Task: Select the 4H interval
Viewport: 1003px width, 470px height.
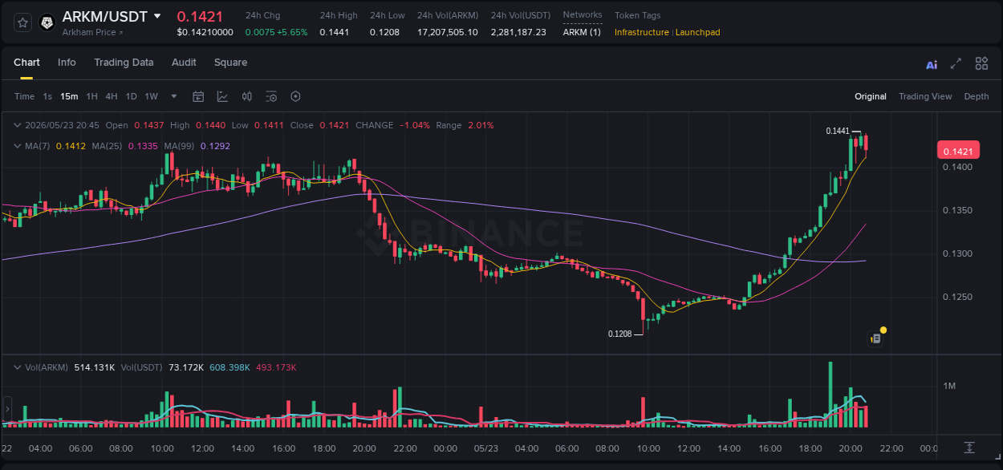Action: click(112, 96)
